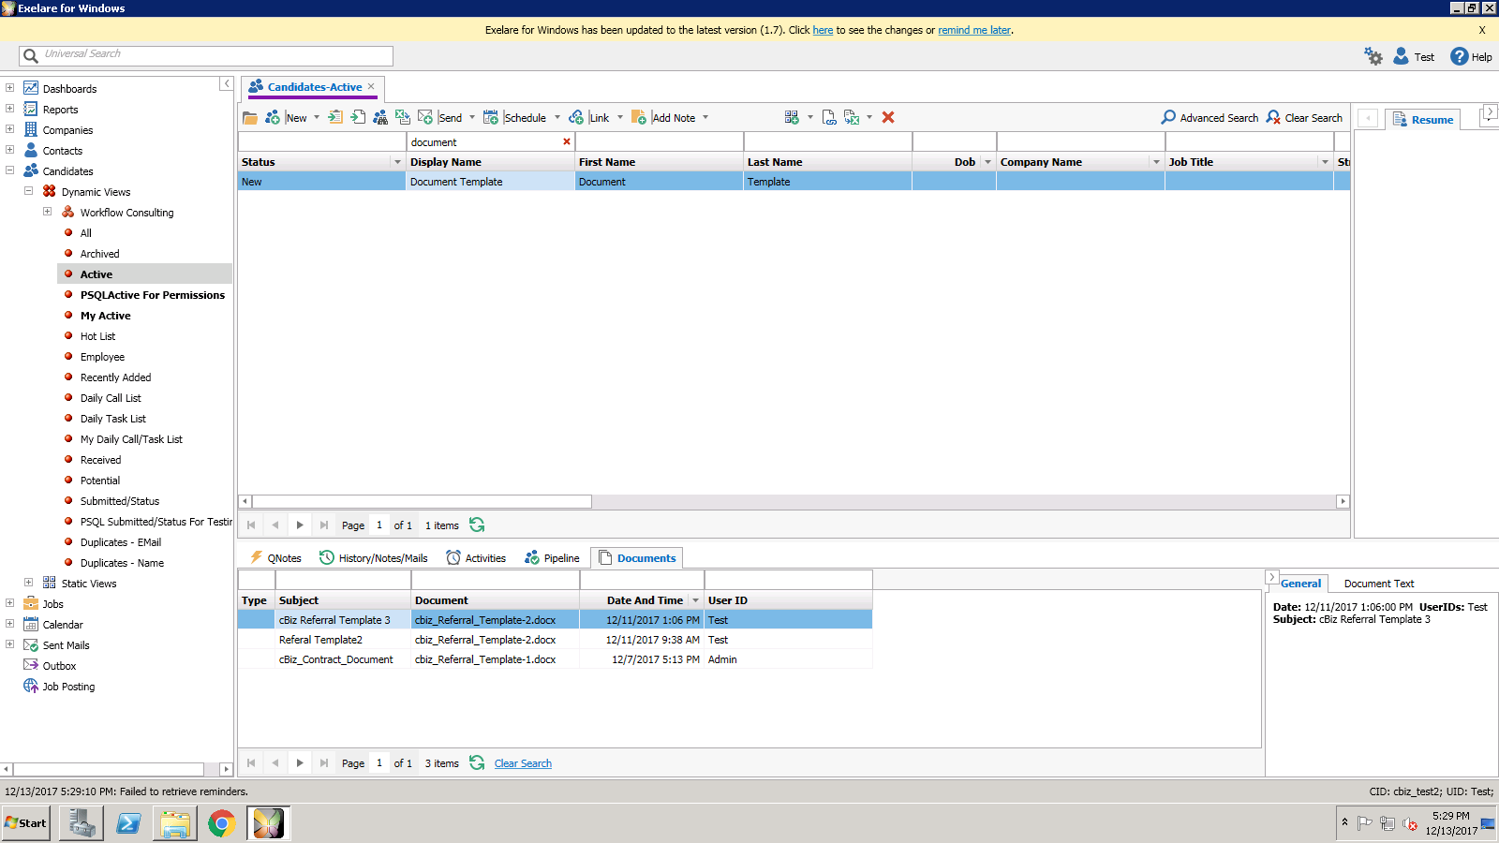Open the Company Name column filter dropdown
The width and height of the screenshot is (1499, 843).
1156,162
